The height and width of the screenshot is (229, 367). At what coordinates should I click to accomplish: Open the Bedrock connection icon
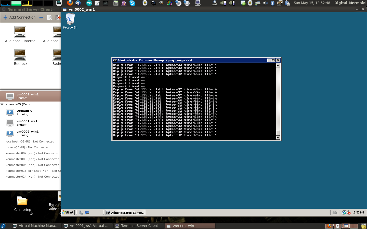21,57
